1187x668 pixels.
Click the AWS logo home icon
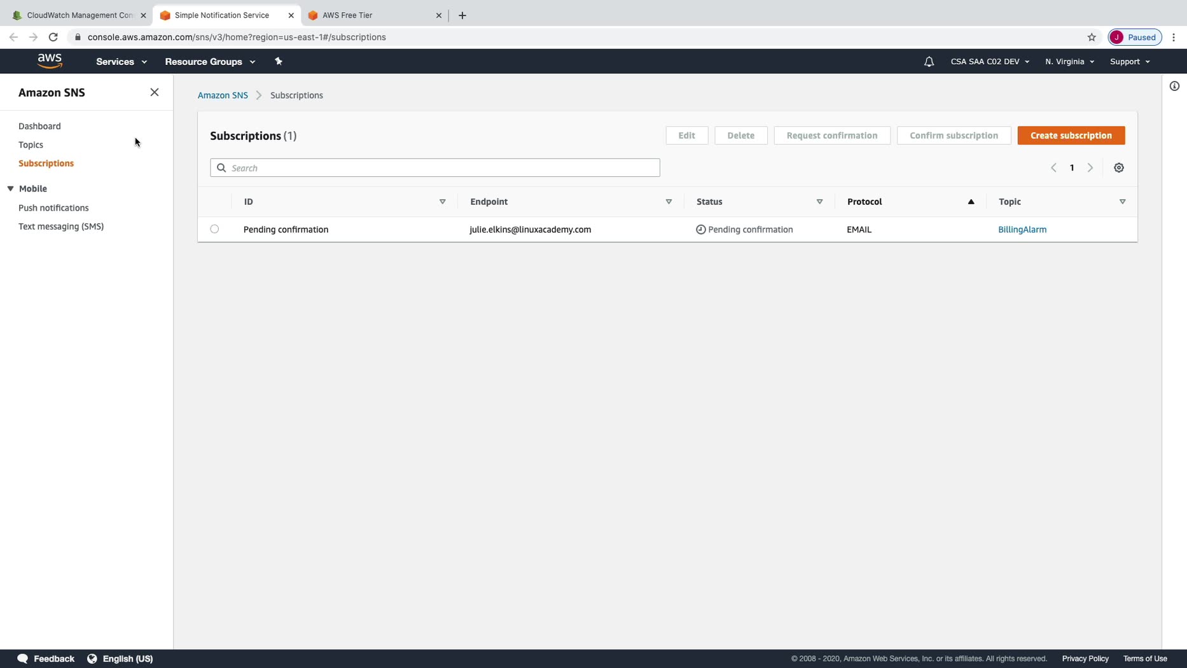(50, 61)
